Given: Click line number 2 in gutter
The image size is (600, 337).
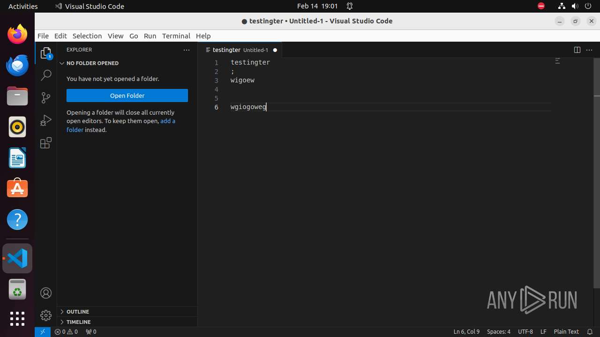Looking at the screenshot, I should tap(217, 71).
